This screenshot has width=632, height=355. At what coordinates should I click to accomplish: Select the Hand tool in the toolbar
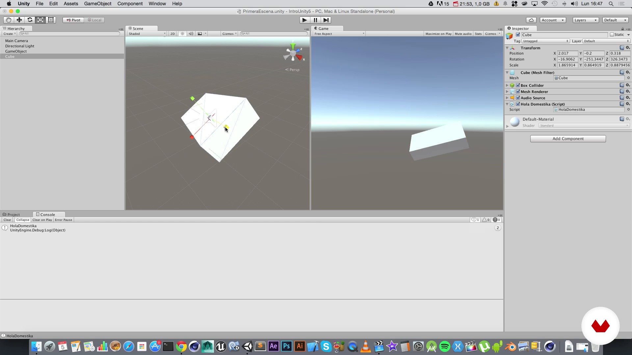tap(8, 20)
